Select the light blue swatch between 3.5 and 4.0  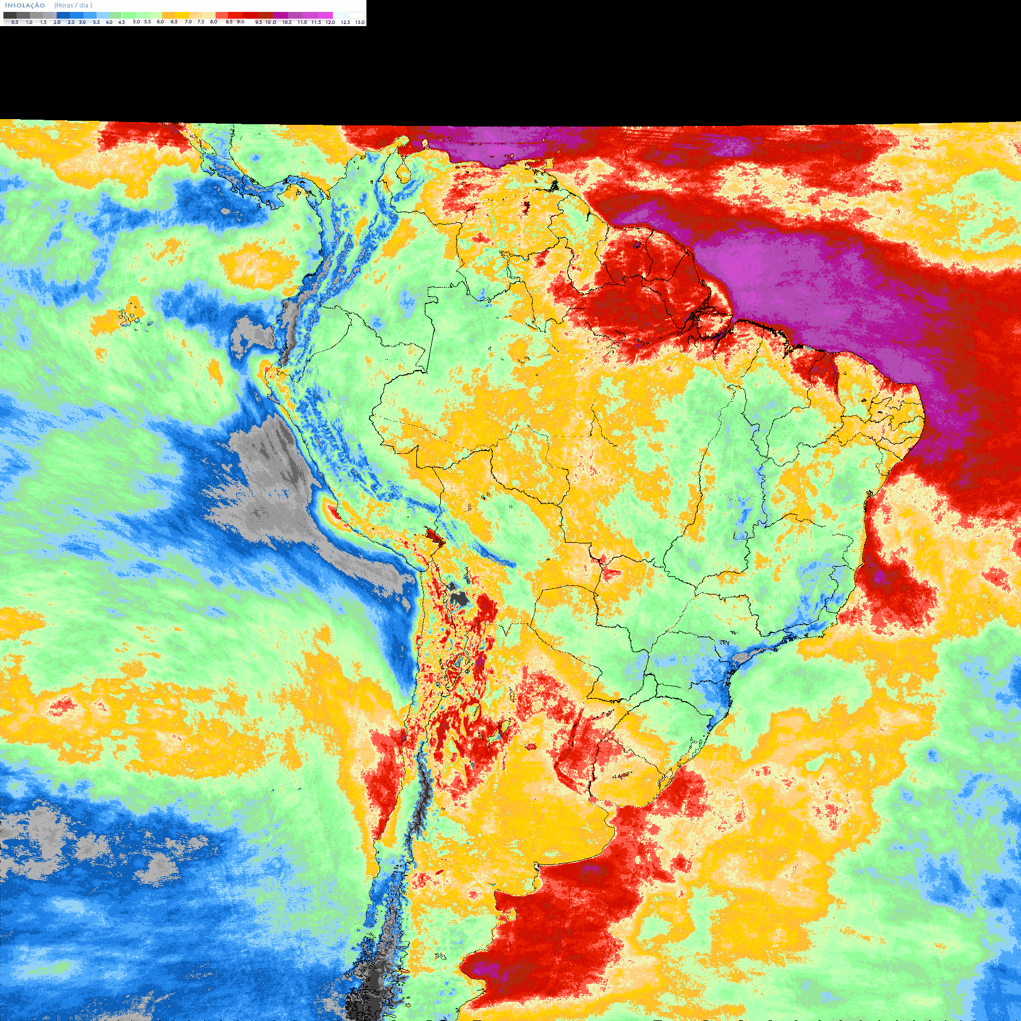point(103,15)
